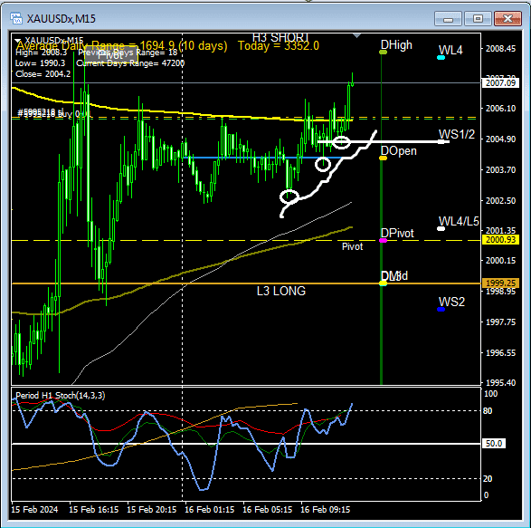Viewport: 531px width, 528px height.
Task: Click the magenta DPivot marker
Action: click(x=383, y=240)
